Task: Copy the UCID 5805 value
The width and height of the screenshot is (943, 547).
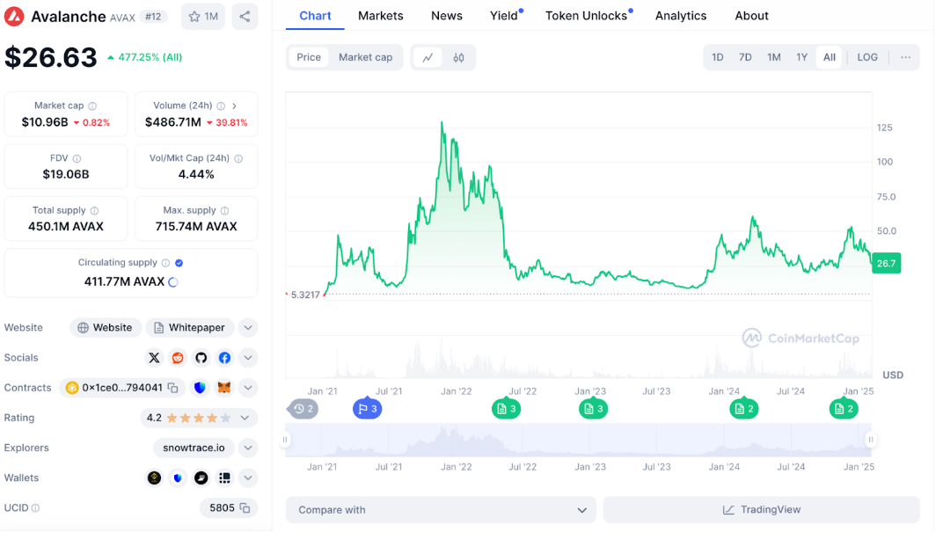Action: (x=245, y=508)
